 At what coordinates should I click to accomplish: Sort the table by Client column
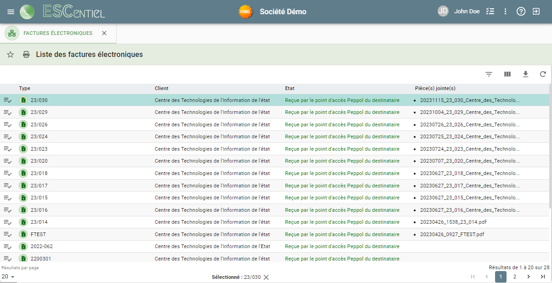click(162, 88)
